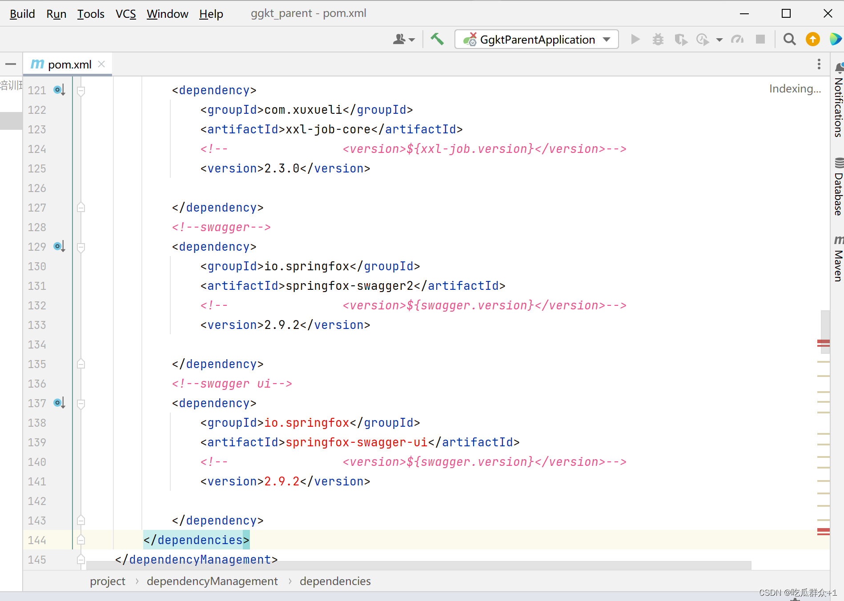The height and width of the screenshot is (601, 844).
Task: Click gutter marker icon on line 137
Action: (x=59, y=403)
